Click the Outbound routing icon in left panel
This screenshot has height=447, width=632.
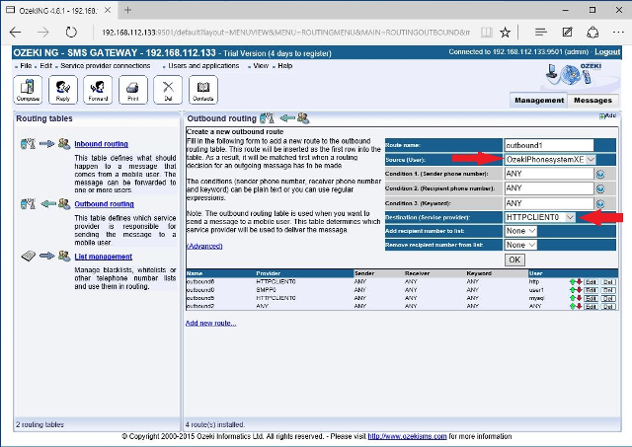coord(45,204)
